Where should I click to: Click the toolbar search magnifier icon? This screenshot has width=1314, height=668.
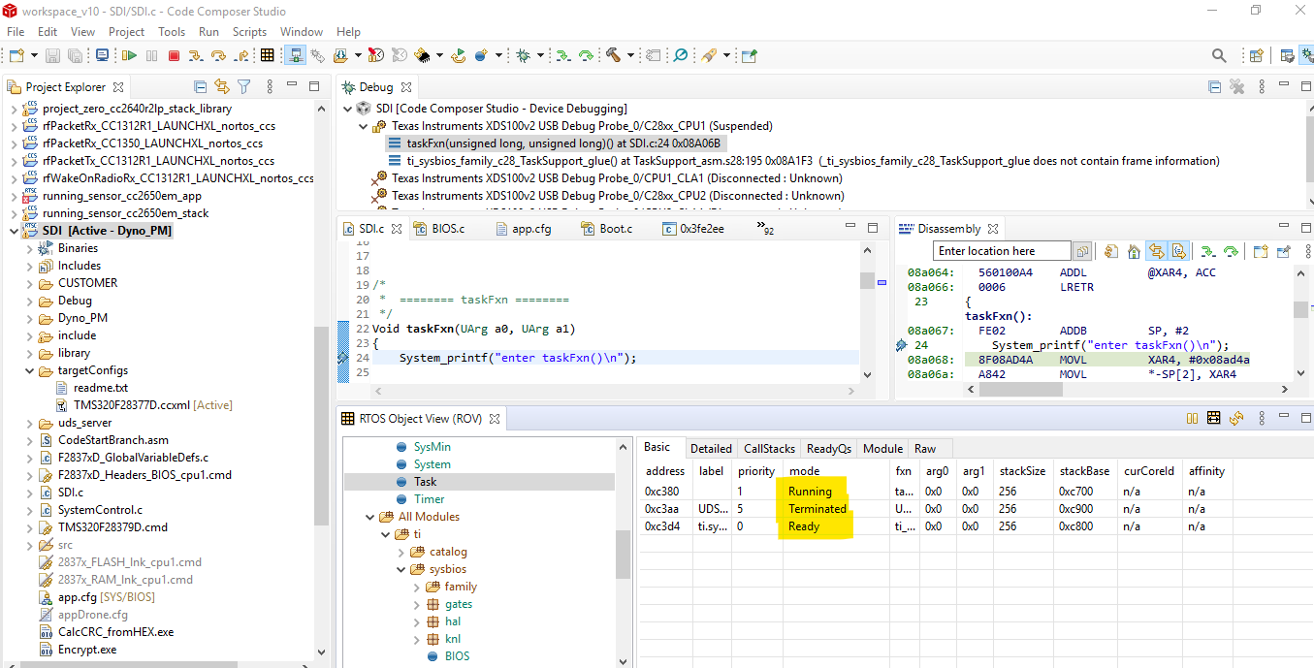point(1219,56)
